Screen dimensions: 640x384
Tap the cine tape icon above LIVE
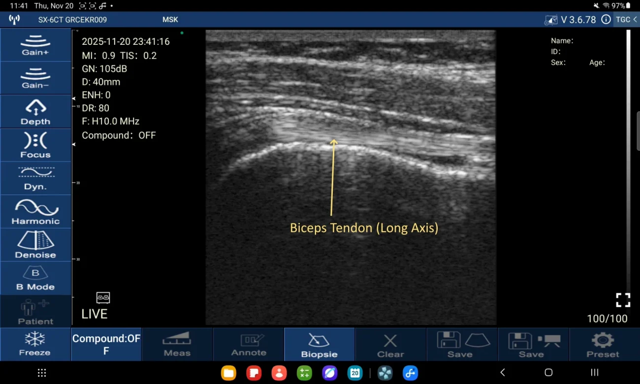tap(103, 297)
